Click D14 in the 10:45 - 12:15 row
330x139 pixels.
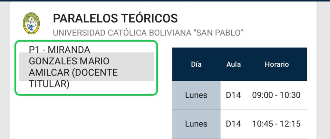pos(233,124)
